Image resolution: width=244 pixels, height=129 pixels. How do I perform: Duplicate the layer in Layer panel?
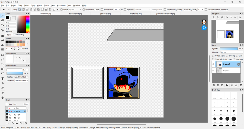(x=232, y=85)
